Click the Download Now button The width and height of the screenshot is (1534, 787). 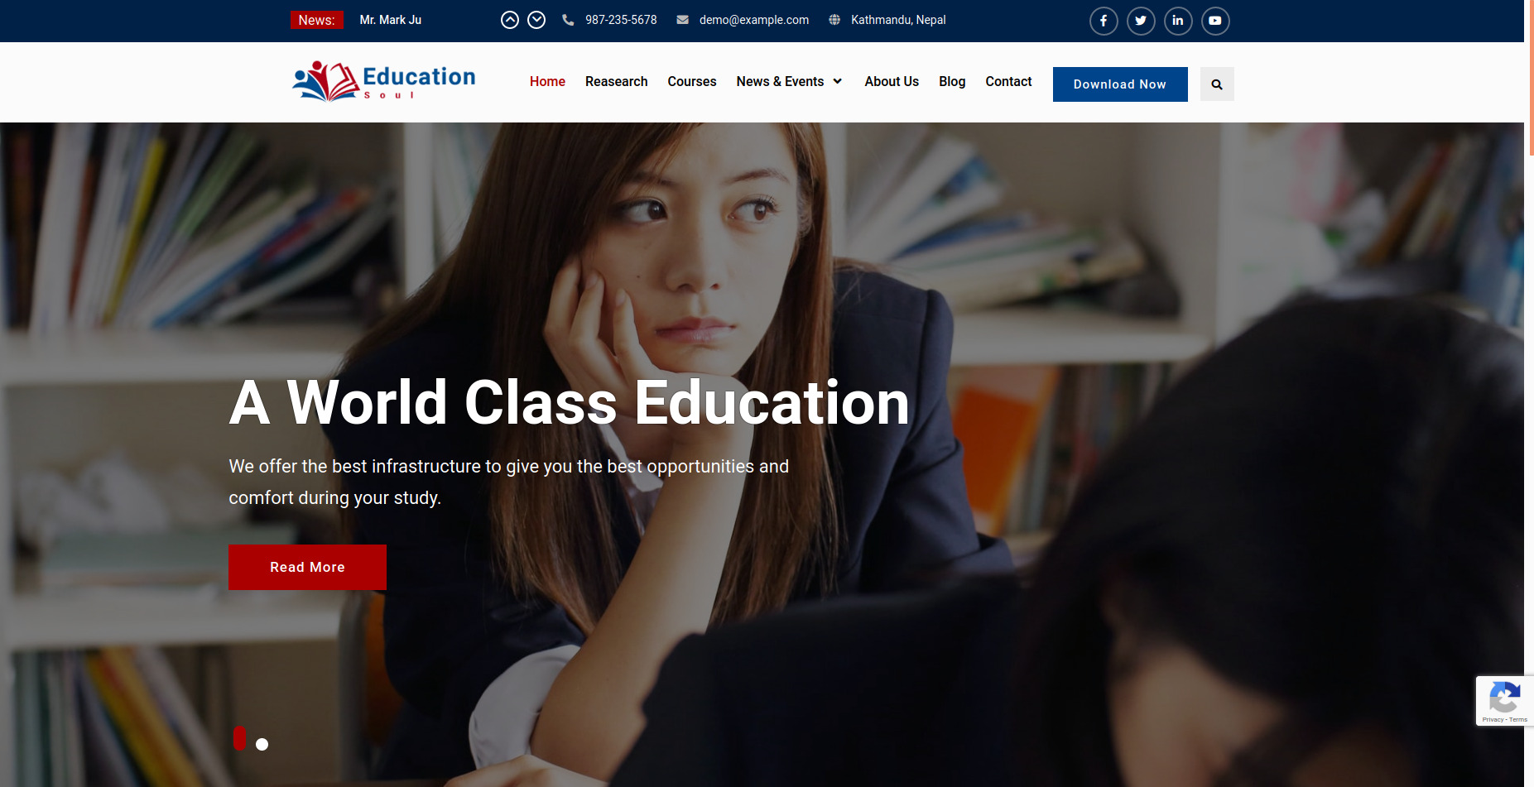coord(1120,84)
